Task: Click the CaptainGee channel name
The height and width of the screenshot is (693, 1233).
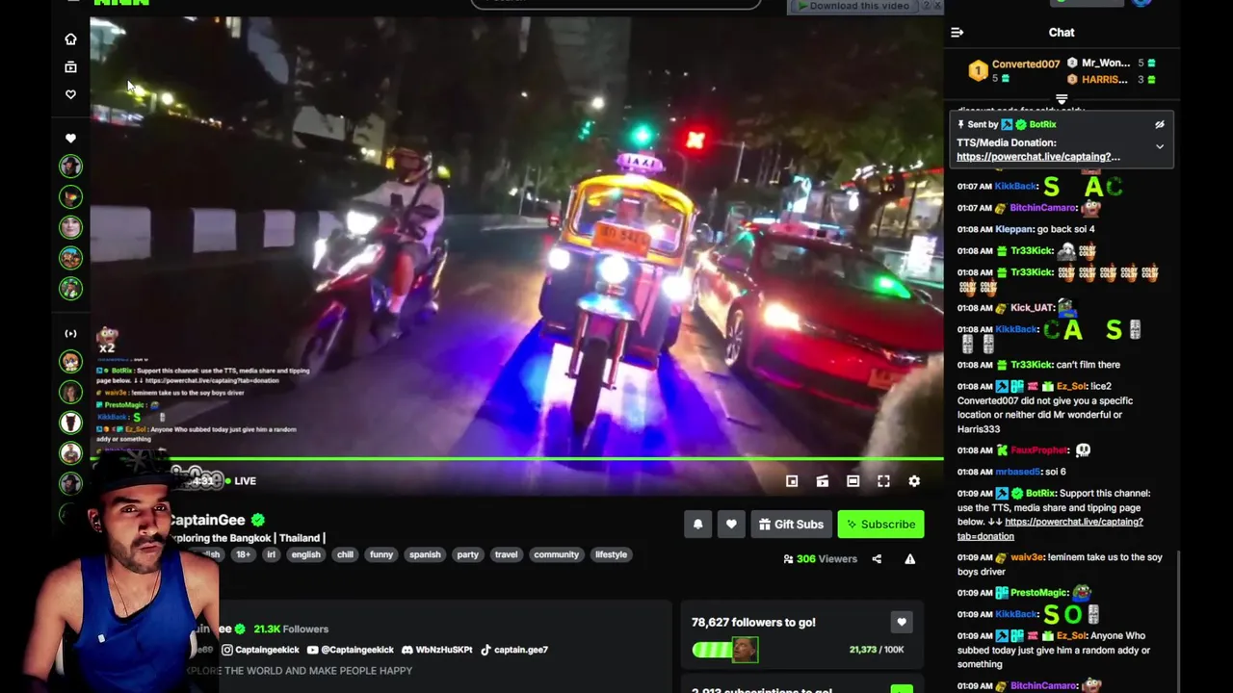Action: click(208, 520)
